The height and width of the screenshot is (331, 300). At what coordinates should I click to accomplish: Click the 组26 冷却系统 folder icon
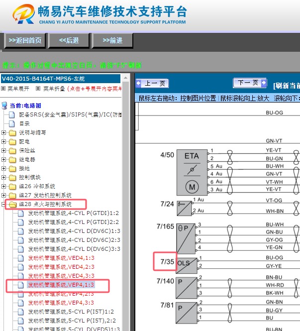click(12, 186)
